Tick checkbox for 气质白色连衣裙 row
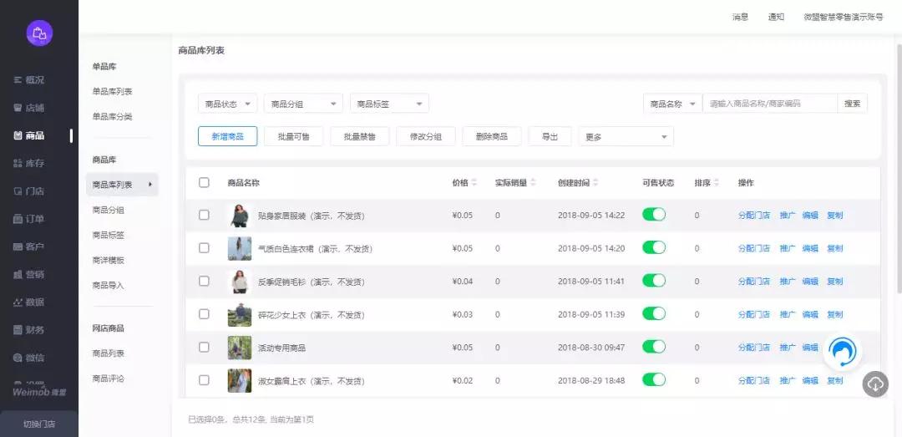Screen dimensions: 902x437 pos(205,248)
